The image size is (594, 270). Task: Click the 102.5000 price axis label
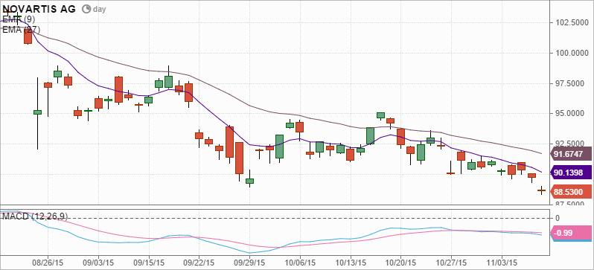(572, 23)
